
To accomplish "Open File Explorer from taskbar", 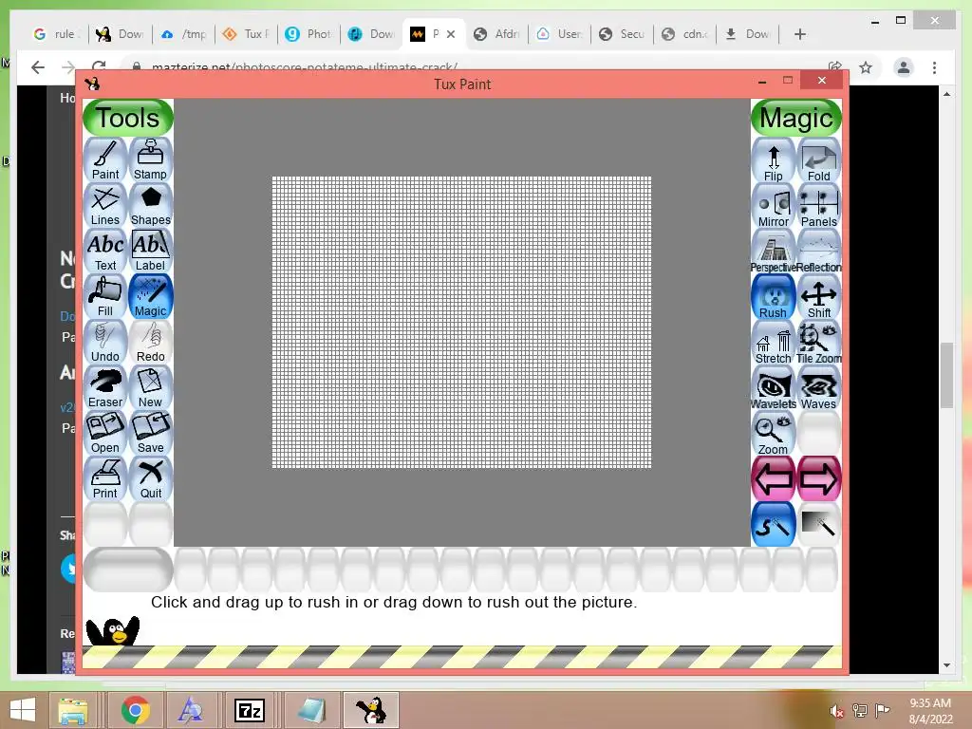I will point(72,710).
